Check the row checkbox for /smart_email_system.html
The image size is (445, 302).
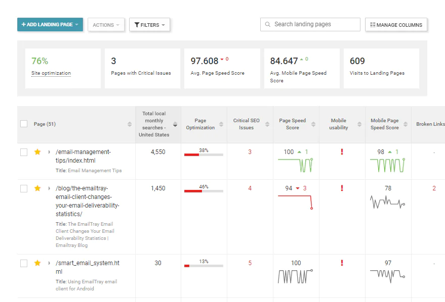click(23, 263)
